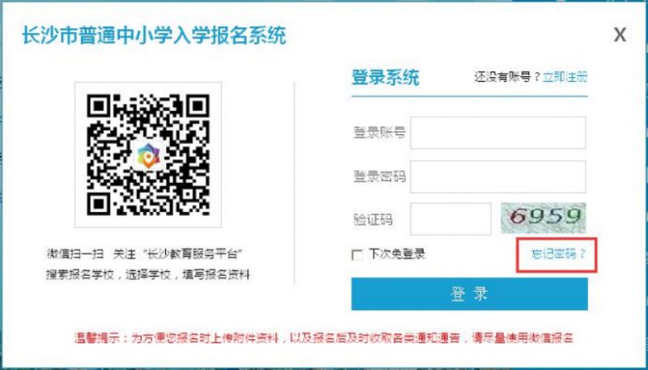648x370 pixels.
Task: Click the 登录账号 field label
Action: pos(379,133)
